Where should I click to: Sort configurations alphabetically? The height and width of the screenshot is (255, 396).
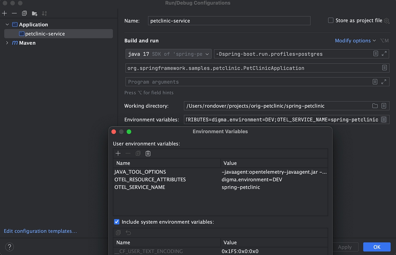click(x=44, y=13)
